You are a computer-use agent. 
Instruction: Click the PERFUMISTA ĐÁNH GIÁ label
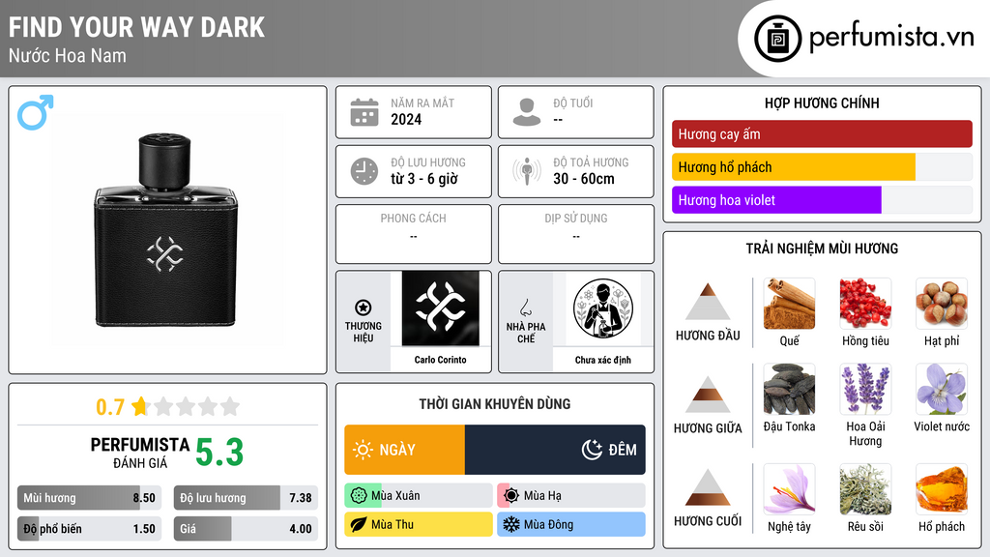click(139, 453)
